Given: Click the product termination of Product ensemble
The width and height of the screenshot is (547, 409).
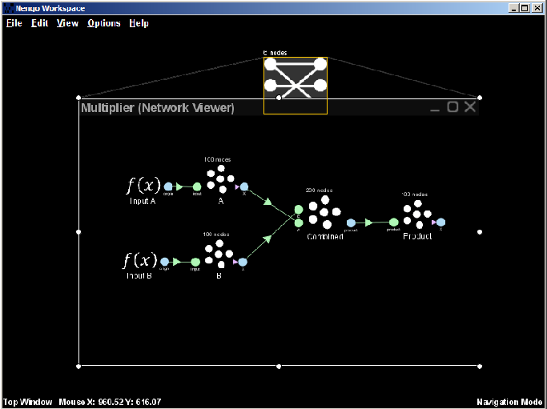Looking at the screenshot, I should pyautogui.click(x=393, y=222).
